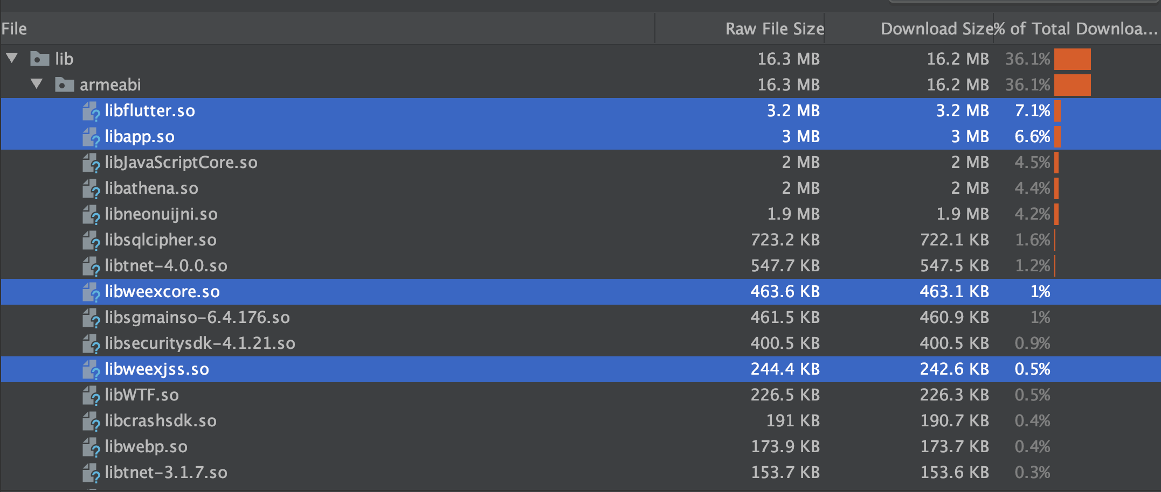Click the 723.2 KB raw size cell
This screenshot has width=1161, height=492.
[785, 240]
